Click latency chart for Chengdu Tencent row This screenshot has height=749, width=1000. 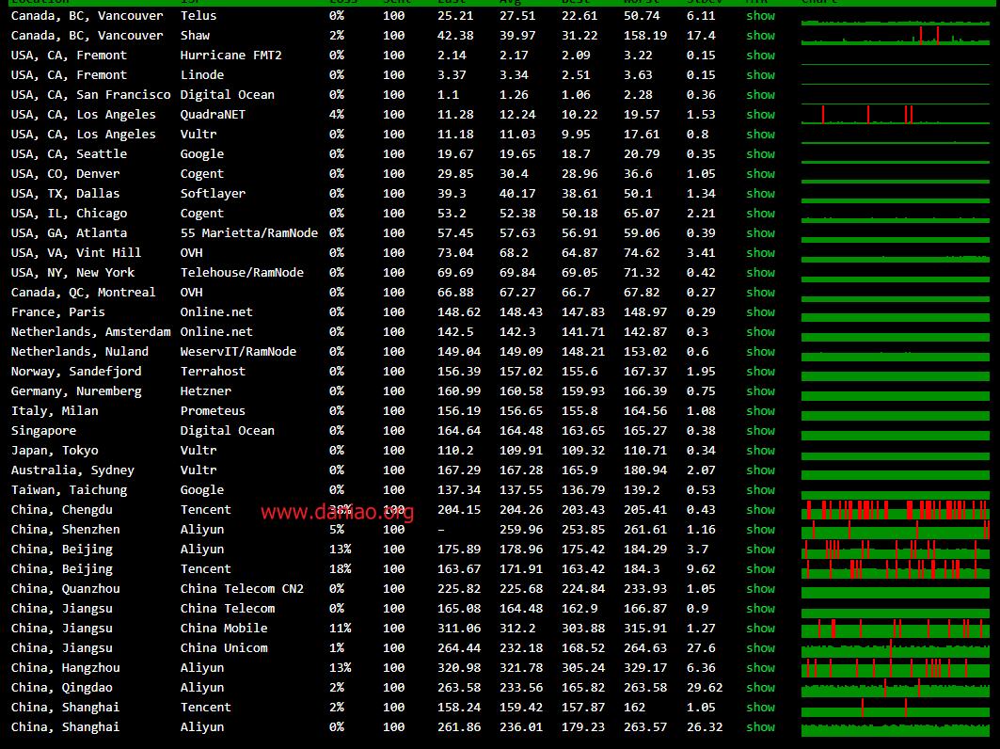tap(896, 510)
